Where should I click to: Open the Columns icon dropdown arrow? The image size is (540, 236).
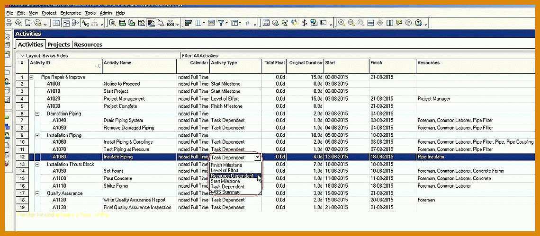coord(204,23)
